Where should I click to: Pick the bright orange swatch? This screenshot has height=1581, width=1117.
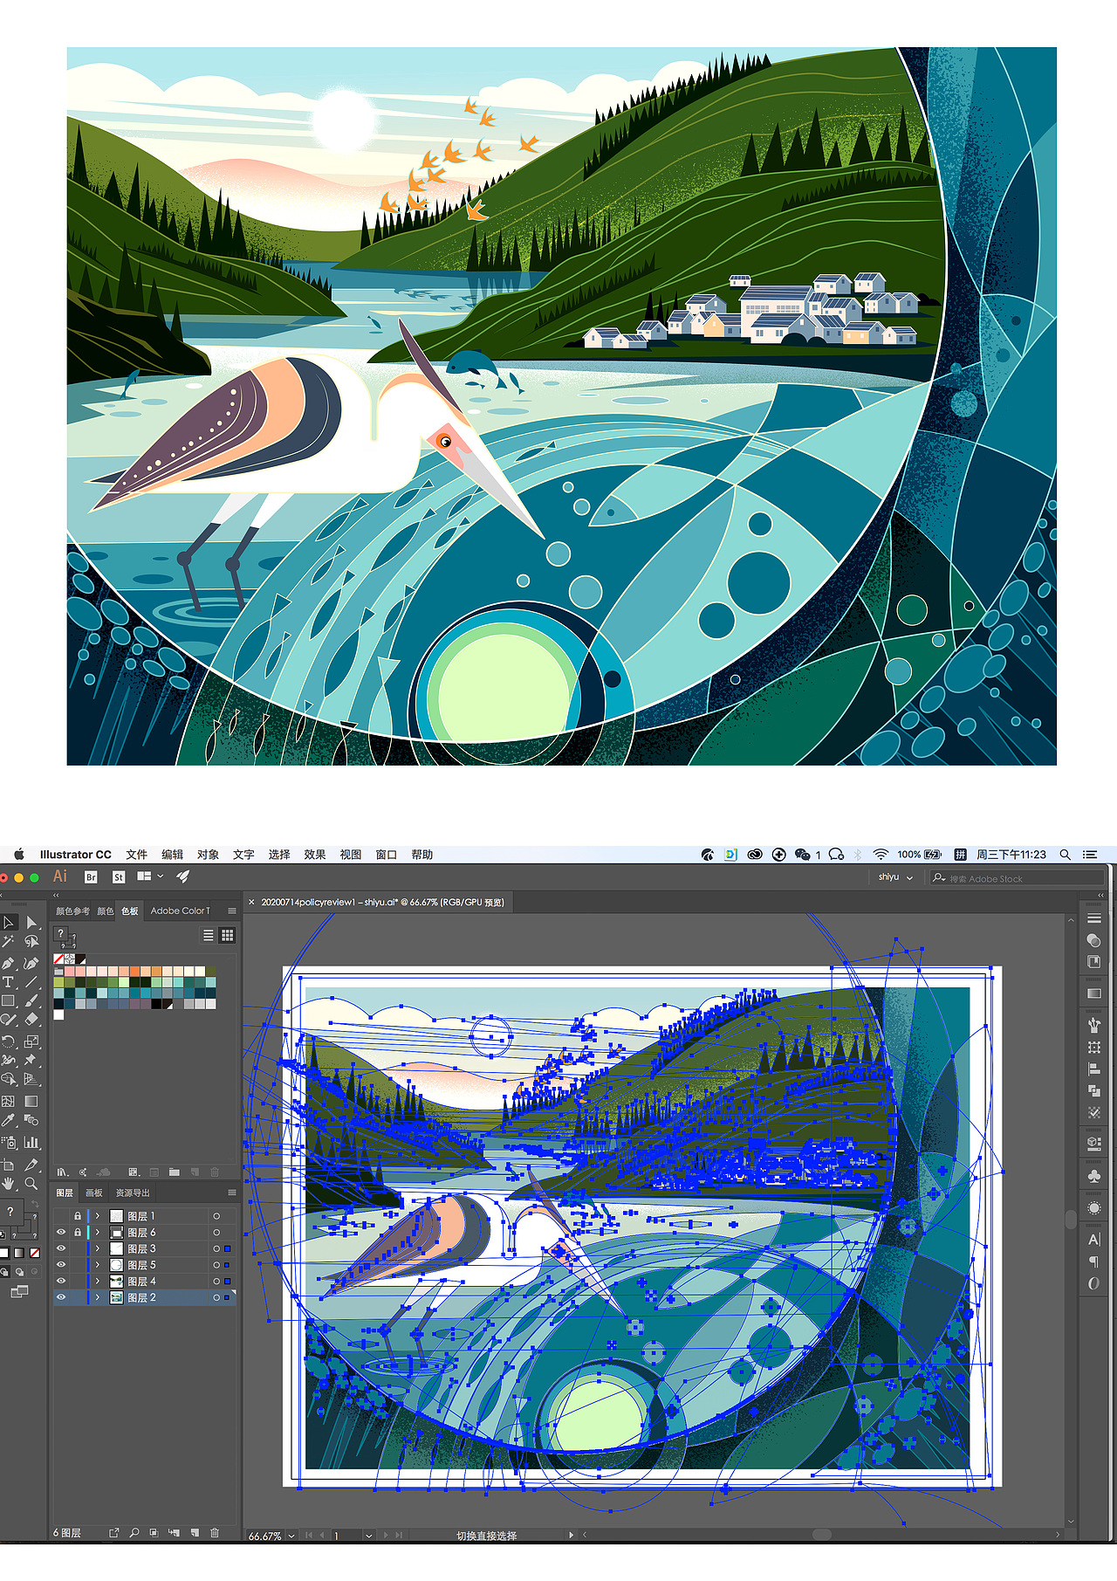coord(135,971)
